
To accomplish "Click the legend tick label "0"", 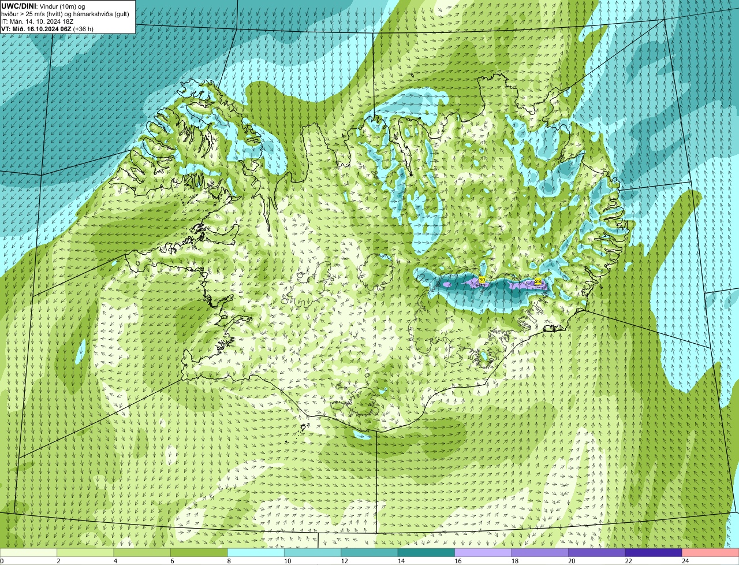I will point(2,561).
